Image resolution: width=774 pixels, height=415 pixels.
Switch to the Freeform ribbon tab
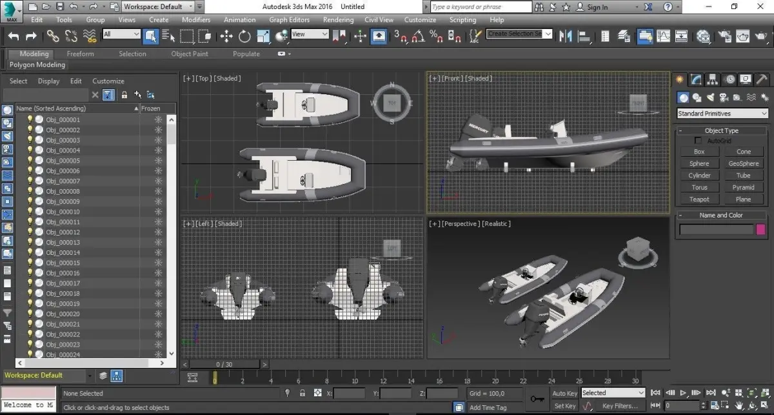(x=80, y=54)
